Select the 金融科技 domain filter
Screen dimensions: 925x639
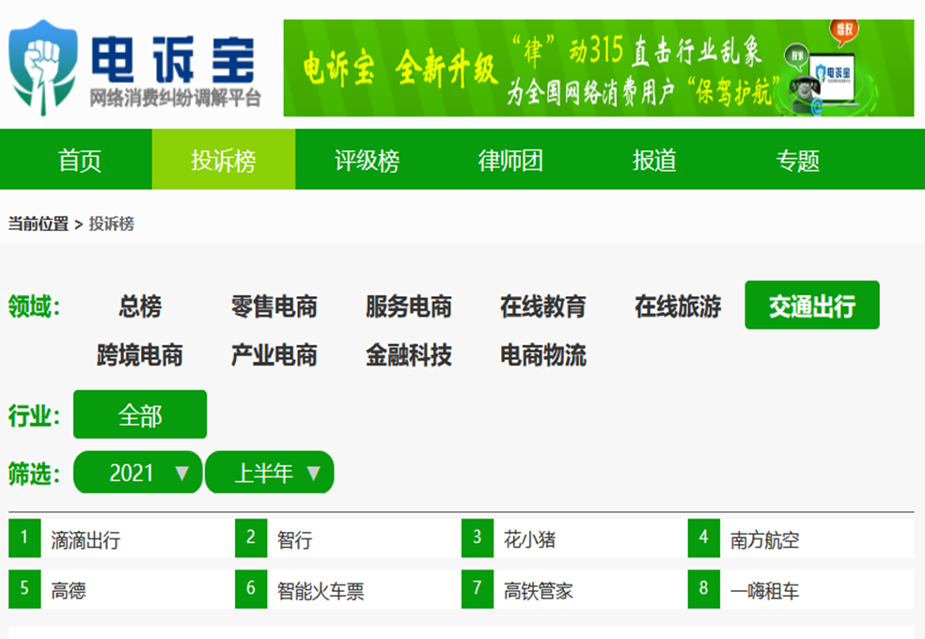pos(409,355)
